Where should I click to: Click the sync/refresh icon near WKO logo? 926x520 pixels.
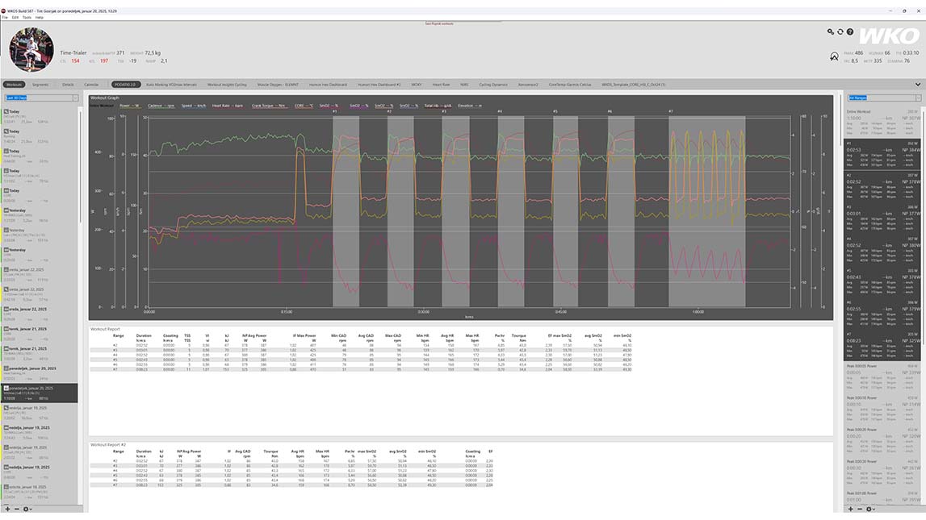(840, 32)
